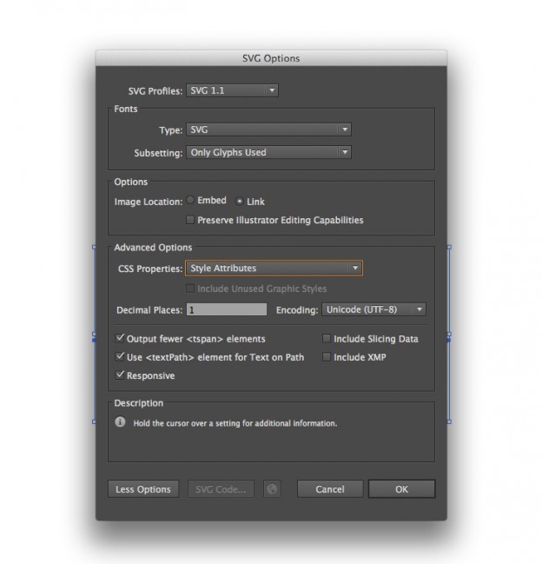This screenshot has width=542, height=564.
Task: Click the SVG Code button
Action: 222,489
